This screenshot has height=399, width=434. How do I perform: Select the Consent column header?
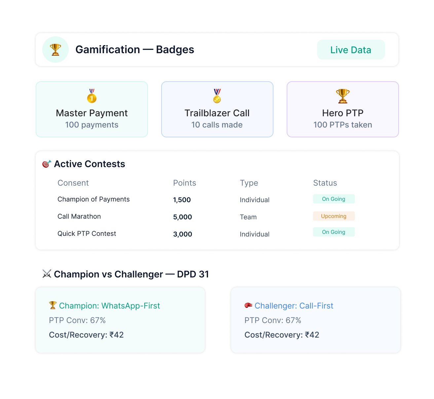pos(73,183)
